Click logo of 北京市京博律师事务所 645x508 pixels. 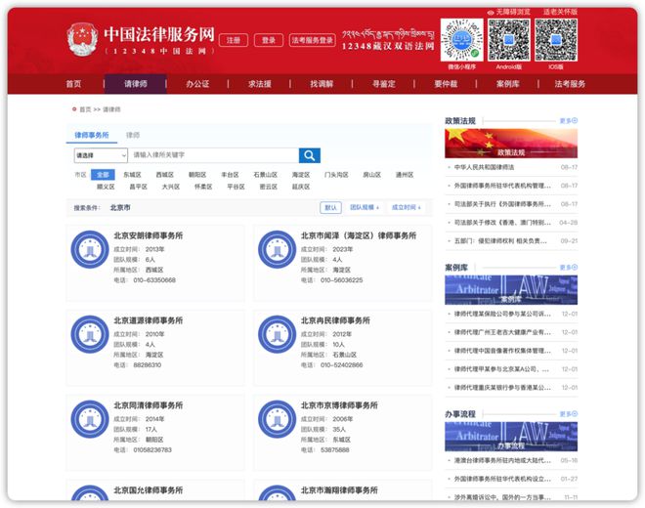tap(277, 419)
